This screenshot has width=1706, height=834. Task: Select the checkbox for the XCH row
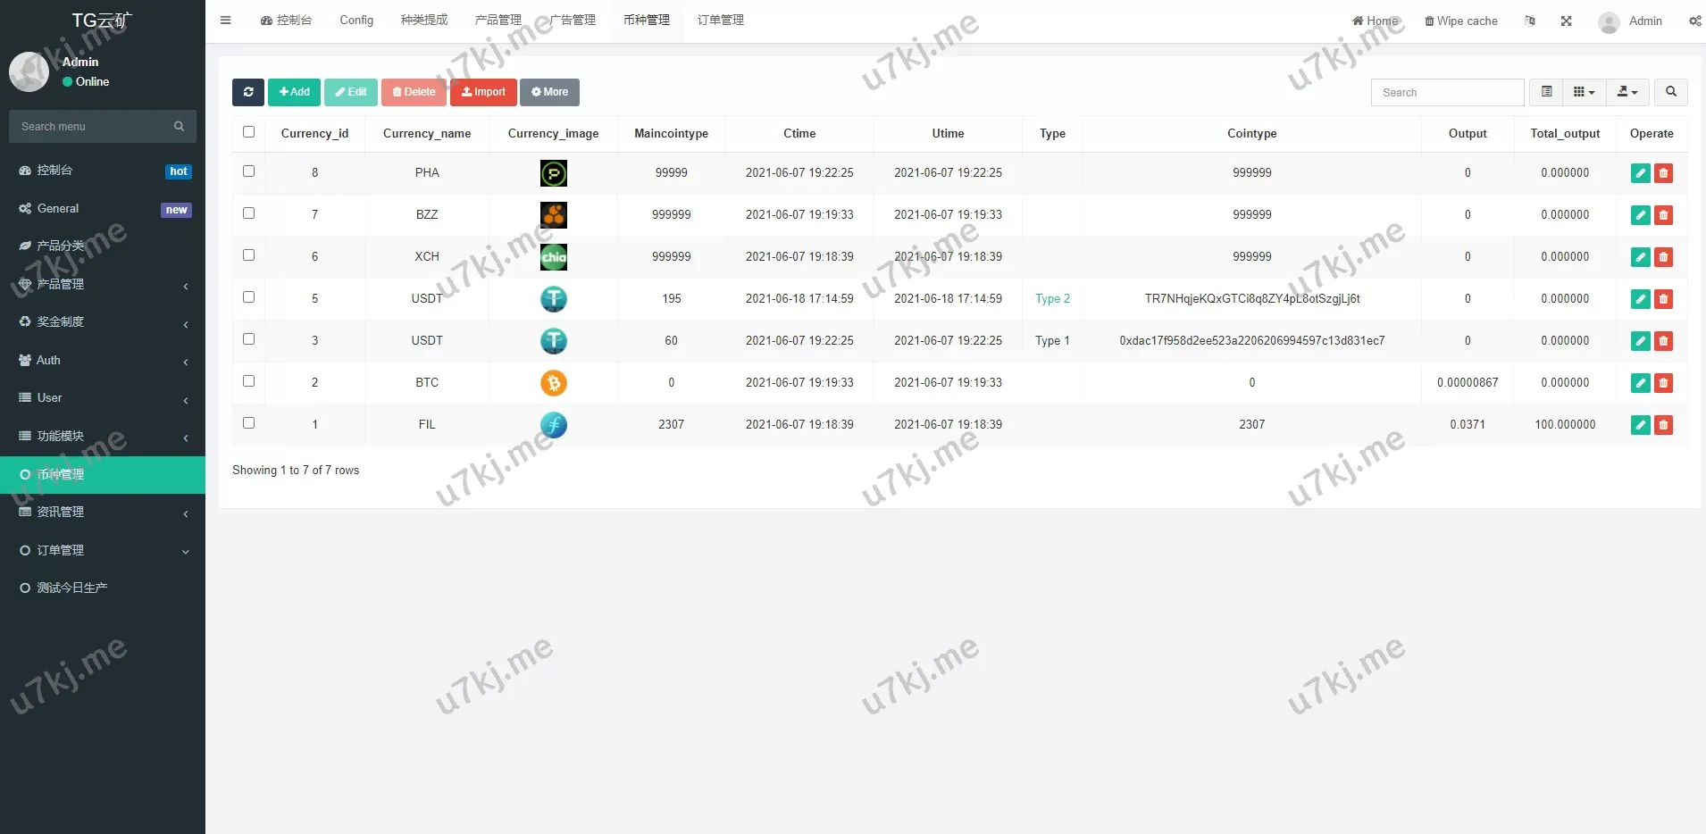point(249,255)
